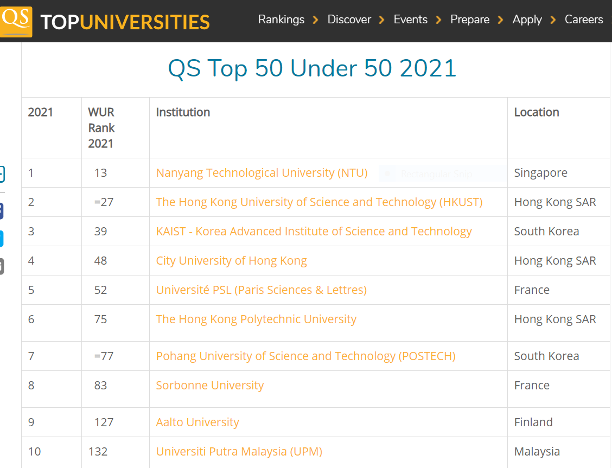
Task: Click the 'Location' column header
Action: [536, 112]
